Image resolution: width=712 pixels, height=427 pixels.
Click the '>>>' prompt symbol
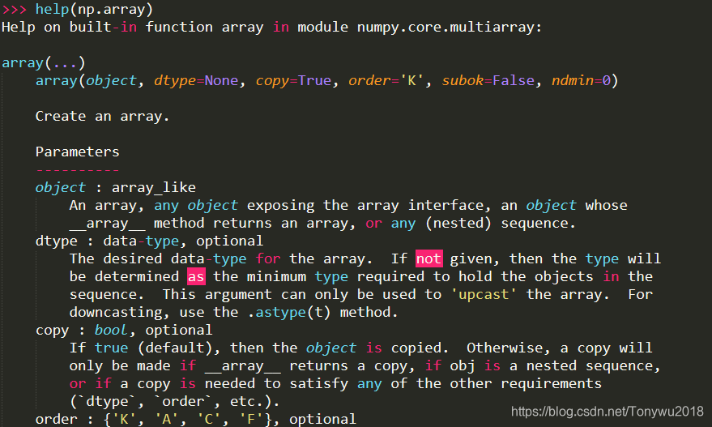(14, 9)
